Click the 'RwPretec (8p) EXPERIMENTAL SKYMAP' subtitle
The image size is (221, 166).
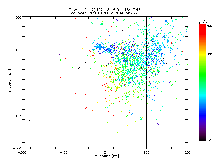click(105, 13)
